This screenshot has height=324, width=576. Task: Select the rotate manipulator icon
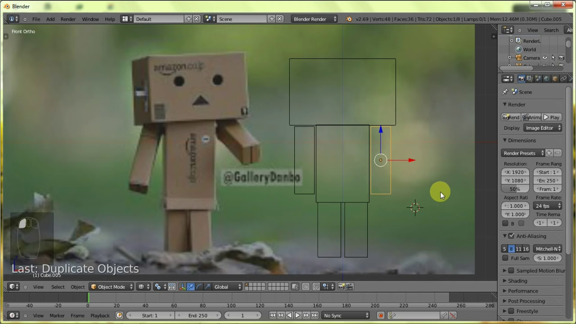tap(199, 287)
